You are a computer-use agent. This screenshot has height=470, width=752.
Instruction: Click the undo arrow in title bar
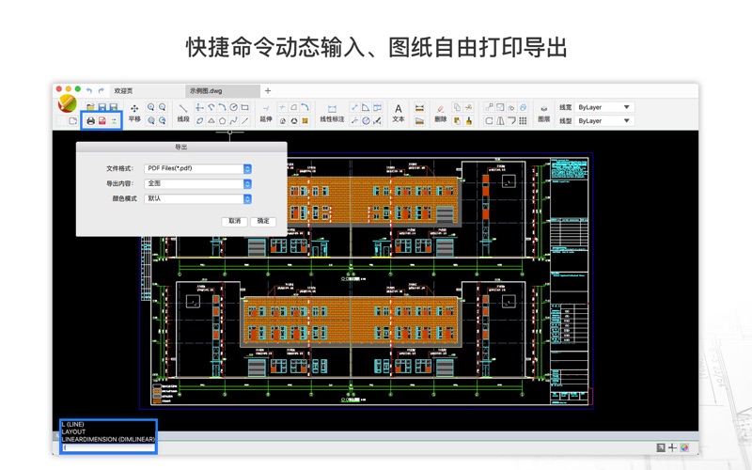pyautogui.click(x=89, y=90)
